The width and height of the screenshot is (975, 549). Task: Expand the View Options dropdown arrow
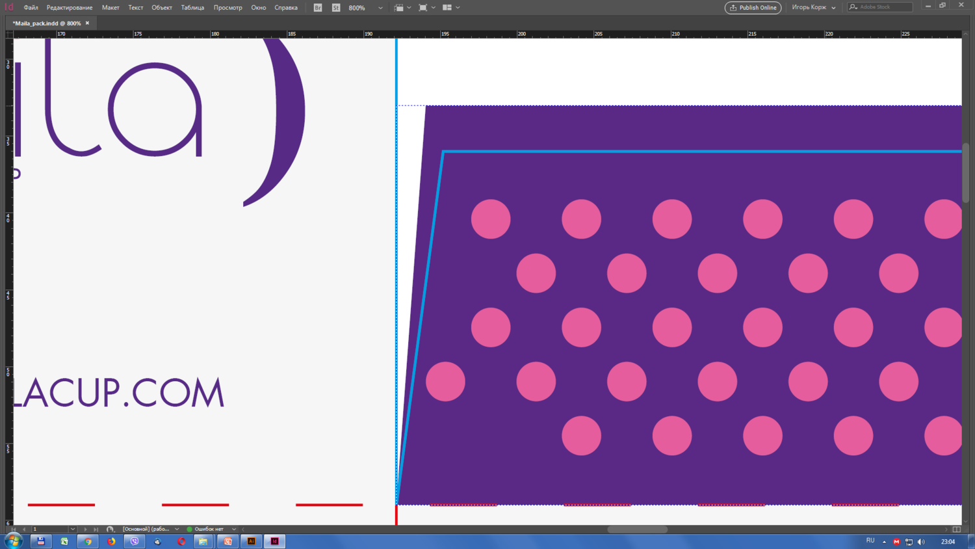(409, 8)
